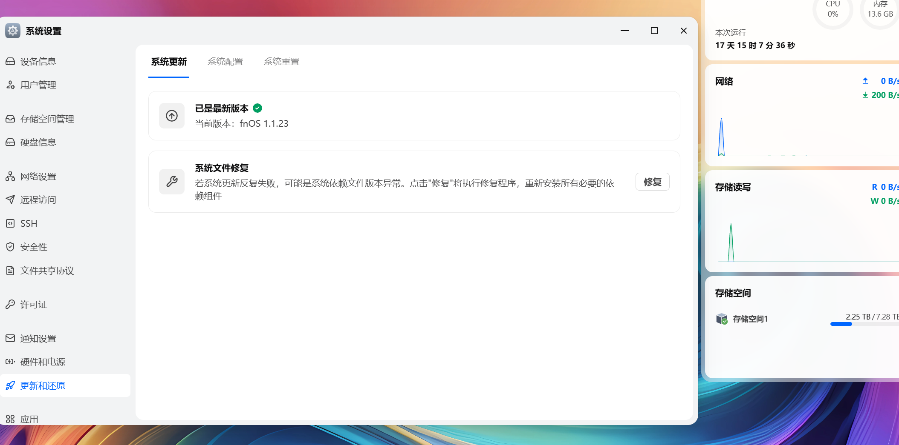
Task: Click the 存储空间1 volume icon in monitor panel
Action: (x=722, y=319)
